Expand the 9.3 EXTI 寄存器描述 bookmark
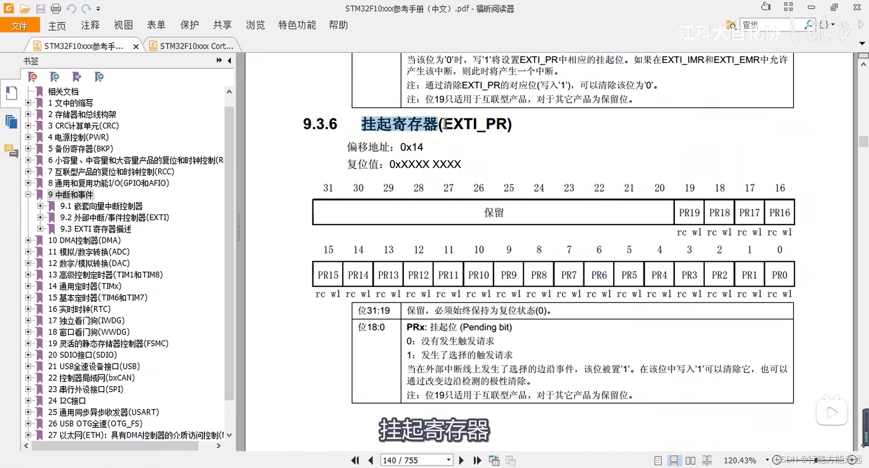 tap(40, 229)
